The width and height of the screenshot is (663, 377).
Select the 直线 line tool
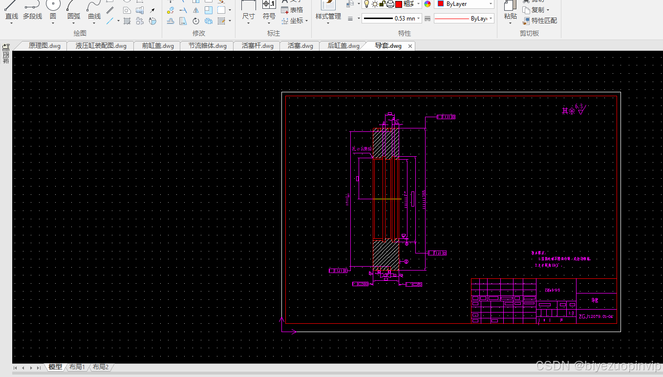[11, 10]
